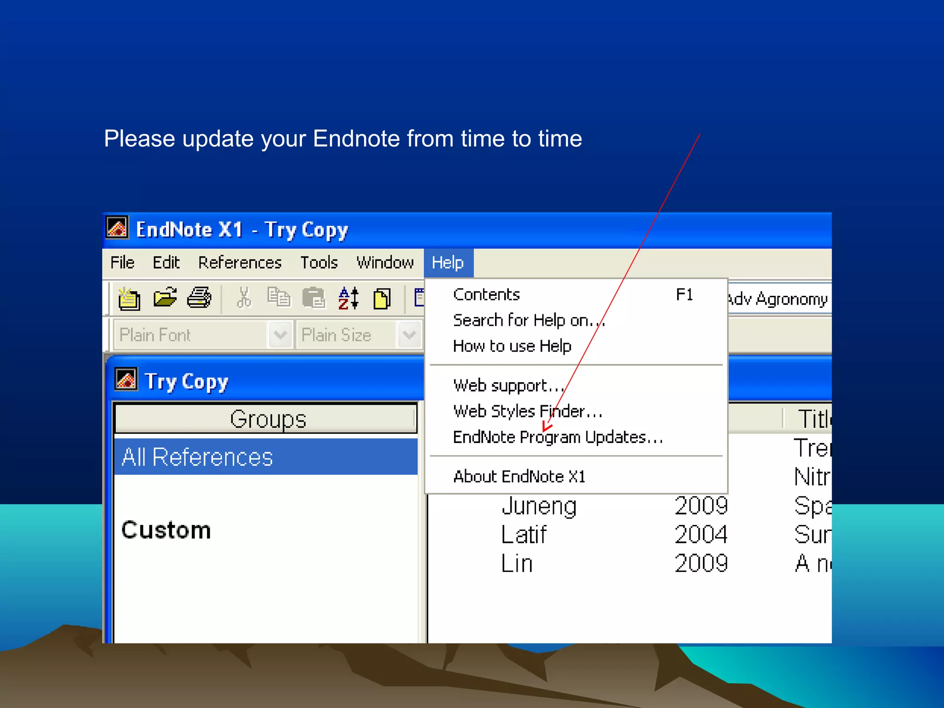Image resolution: width=944 pixels, height=708 pixels.
Task: Click the Groups panel header
Action: [x=266, y=419]
